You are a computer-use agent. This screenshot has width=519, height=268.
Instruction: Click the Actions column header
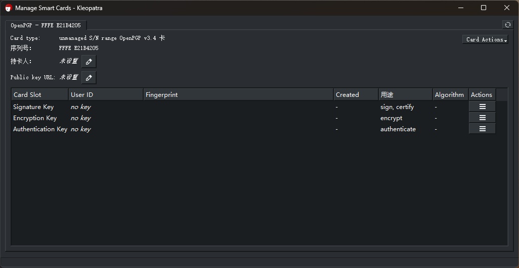[x=482, y=94]
